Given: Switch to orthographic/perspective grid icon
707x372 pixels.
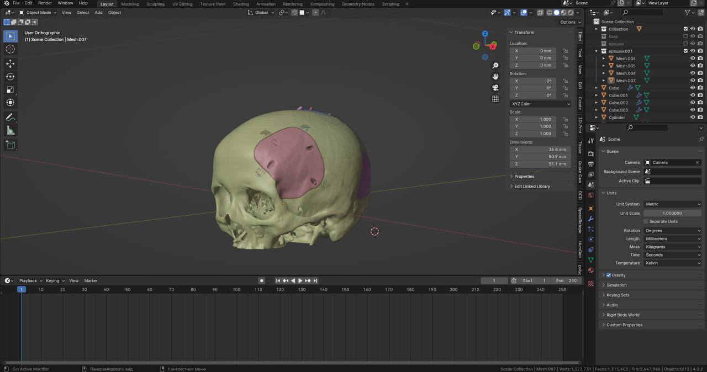Looking at the screenshot, I should (495, 99).
